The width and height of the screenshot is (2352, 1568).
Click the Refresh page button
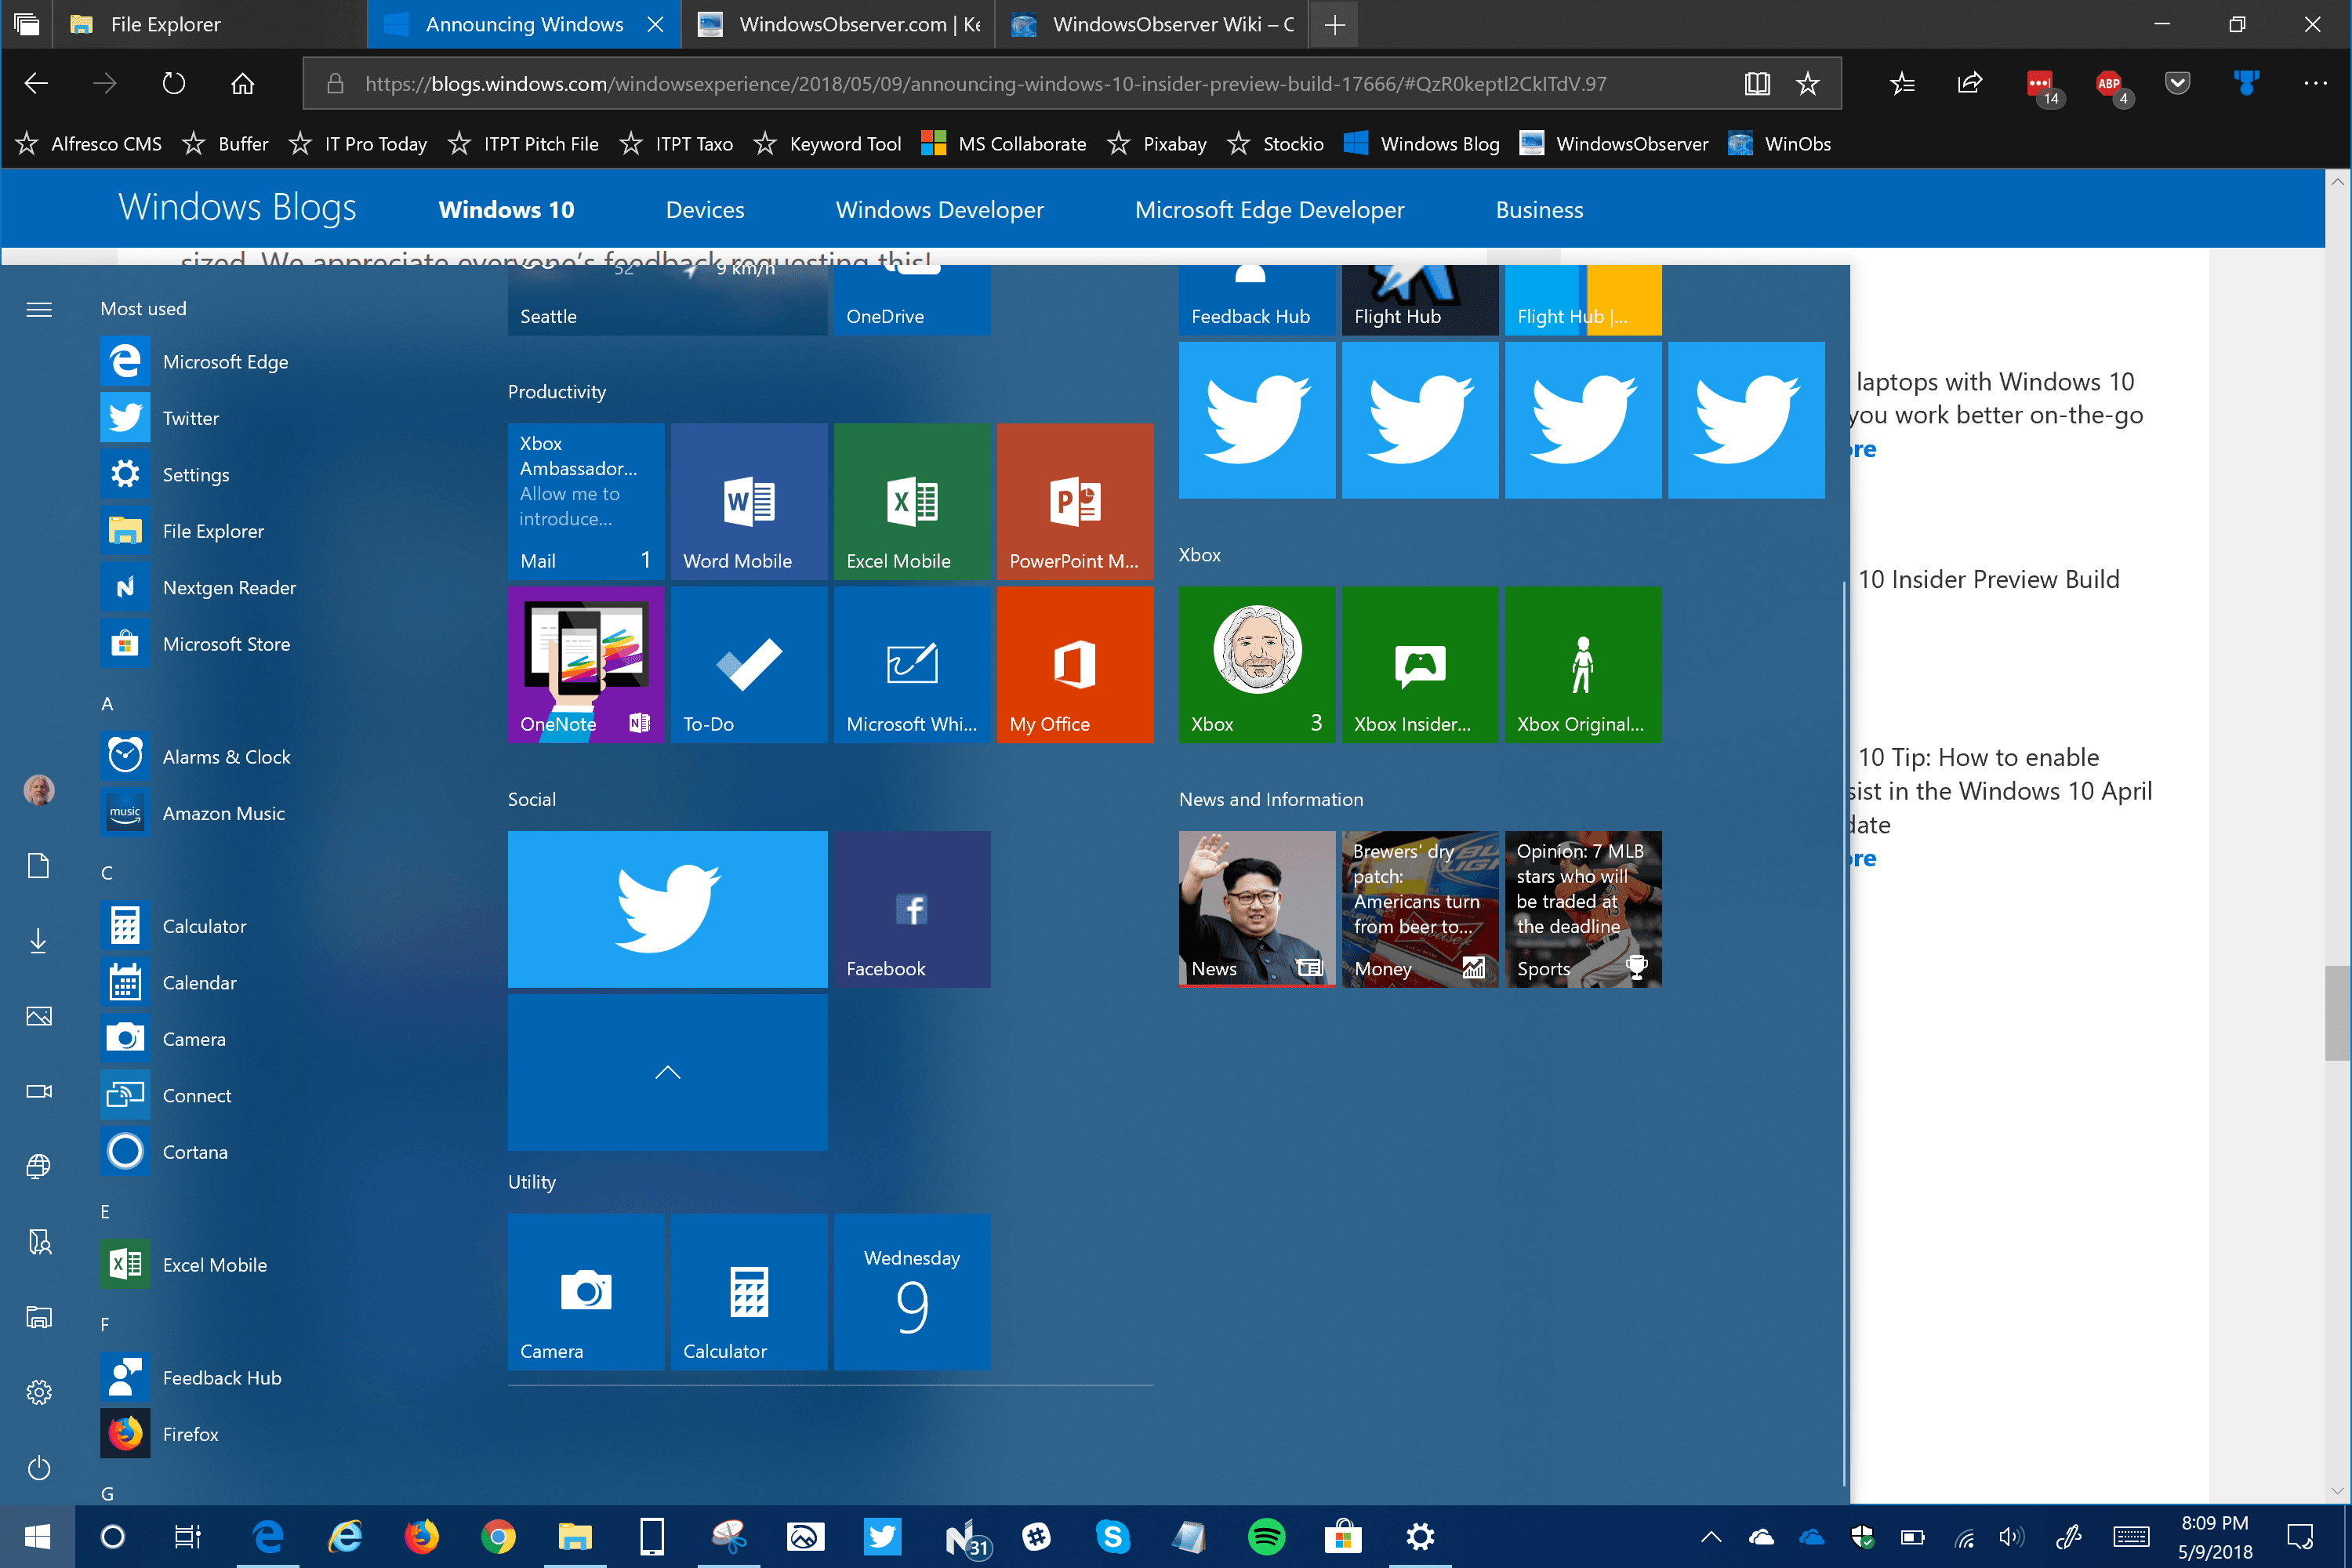click(174, 84)
